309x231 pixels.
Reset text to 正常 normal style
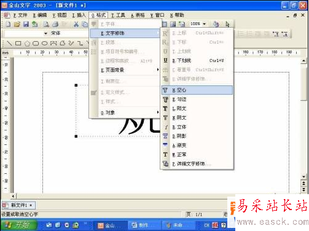197,154
